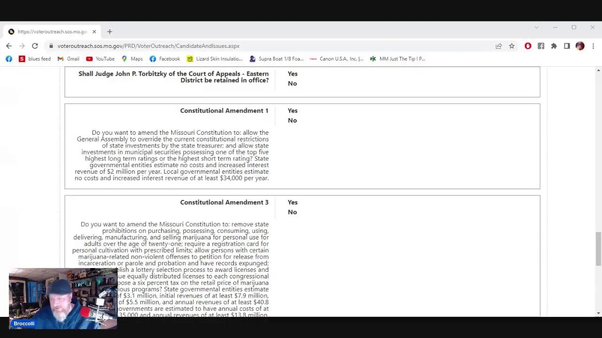Open the first Facebook icon bookmark
Screen dimensions: 602x338
(x=9, y=59)
